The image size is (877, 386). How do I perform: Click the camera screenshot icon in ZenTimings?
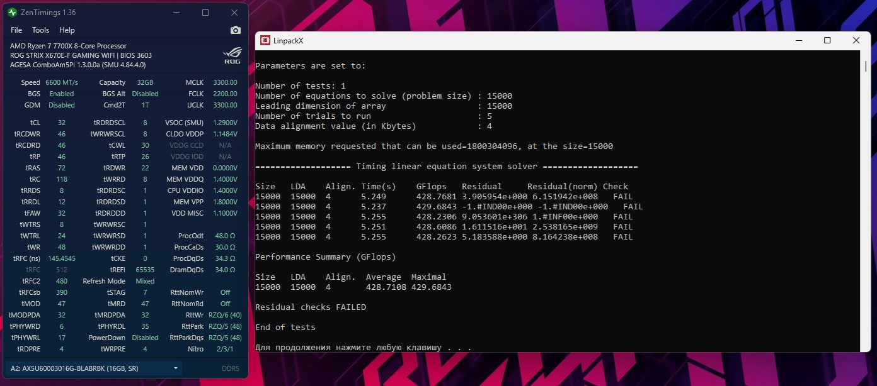coord(235,30)
